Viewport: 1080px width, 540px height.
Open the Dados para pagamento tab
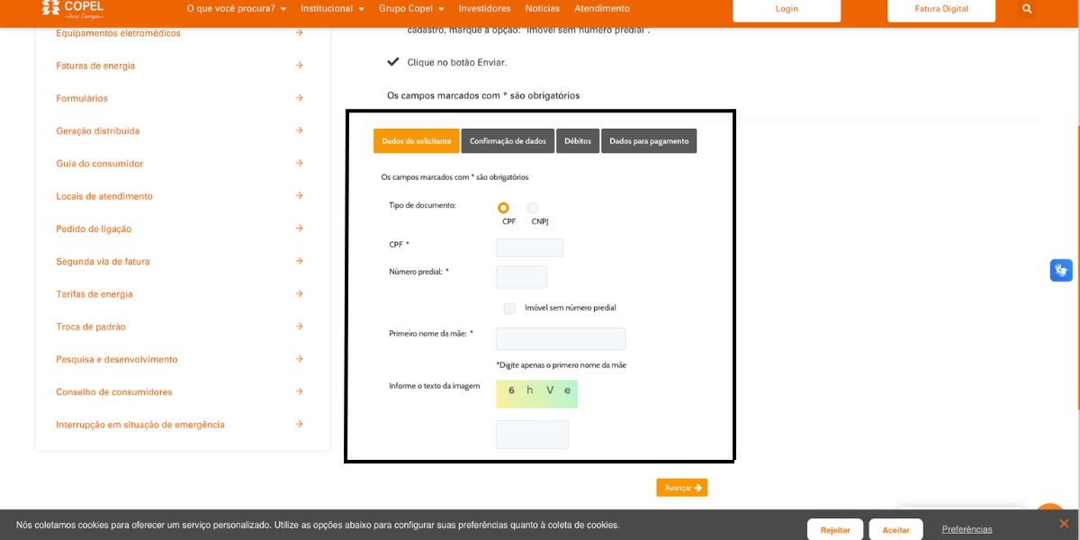click(649, 141)
